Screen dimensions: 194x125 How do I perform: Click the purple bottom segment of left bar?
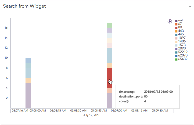pyautogui.click(x=28, y=96)
